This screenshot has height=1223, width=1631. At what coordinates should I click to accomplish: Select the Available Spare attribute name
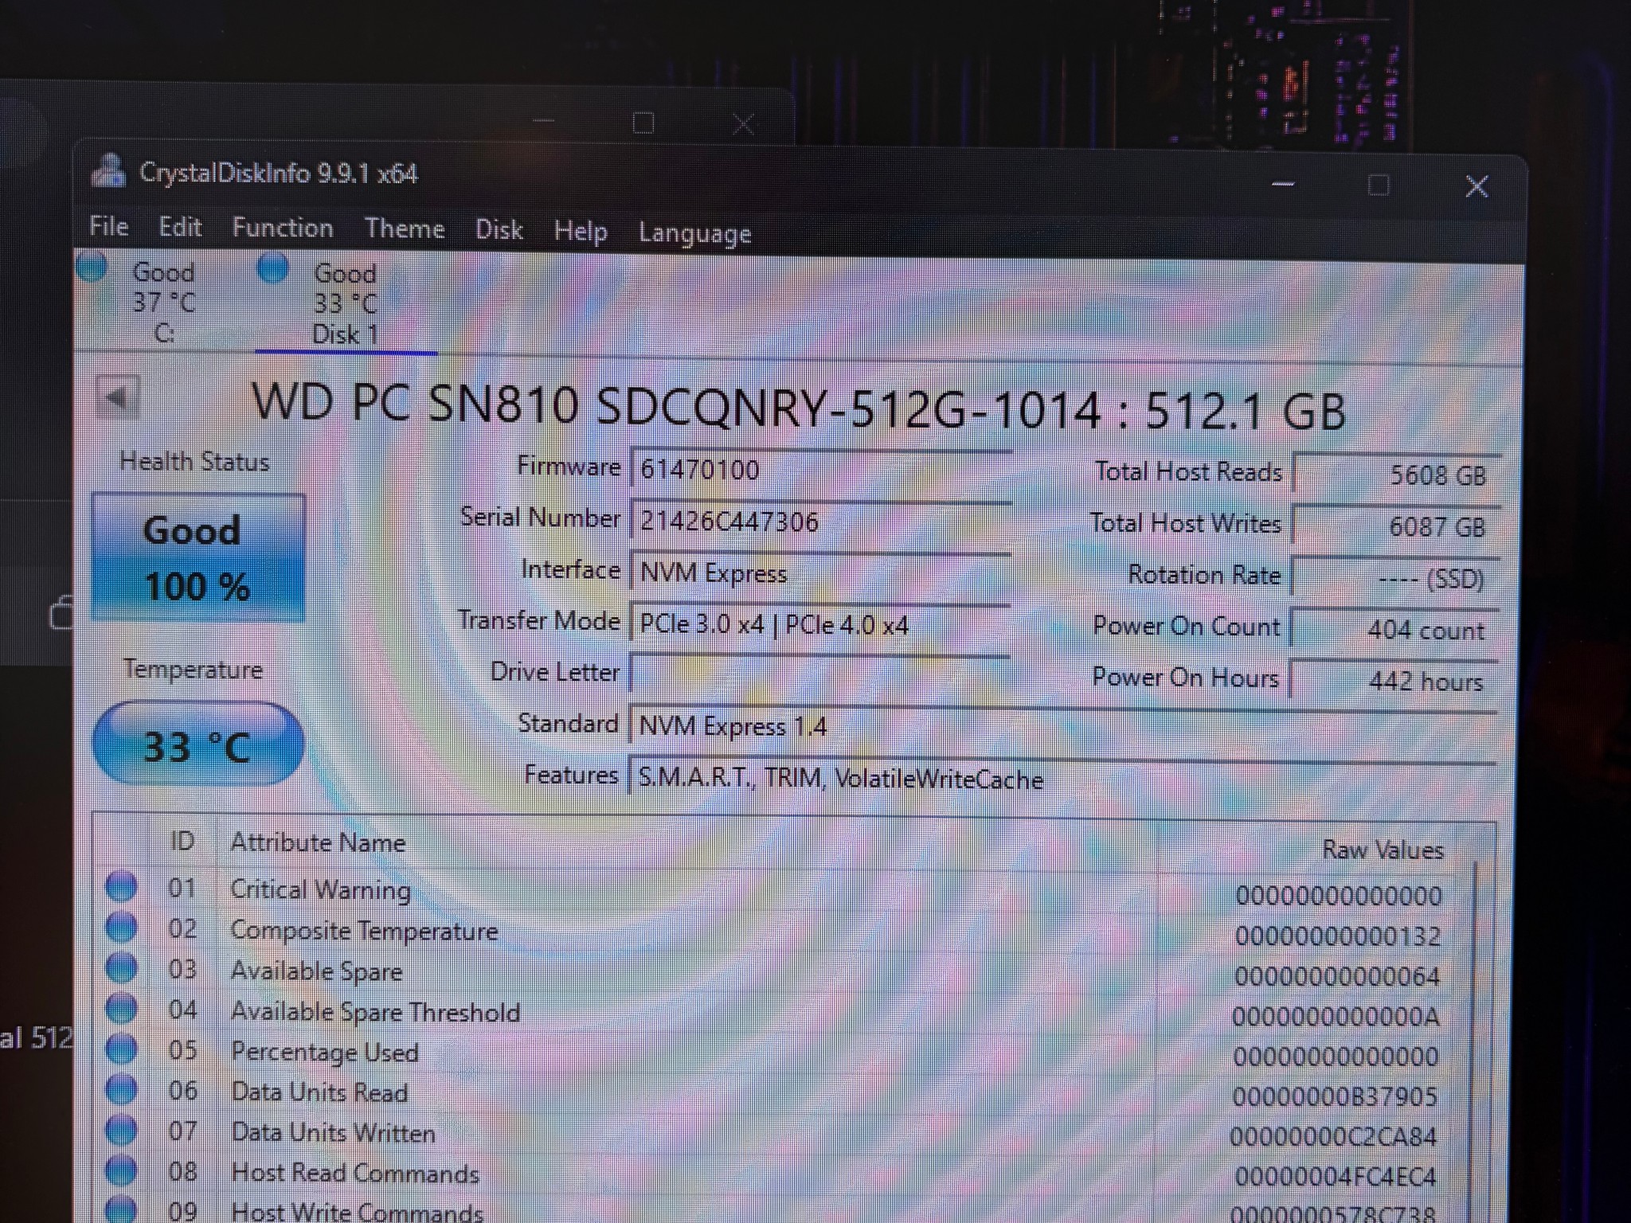click(x=316, y=971)
